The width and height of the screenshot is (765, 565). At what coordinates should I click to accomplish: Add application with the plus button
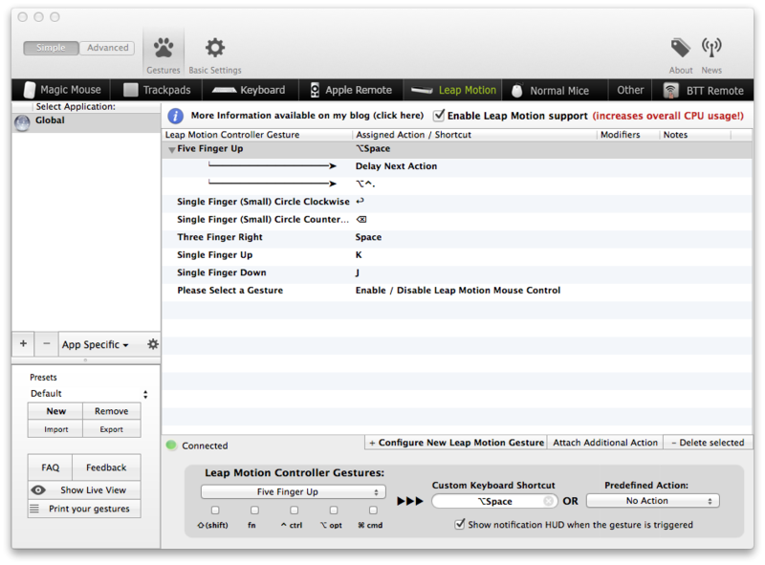click(x=23, y=343)
